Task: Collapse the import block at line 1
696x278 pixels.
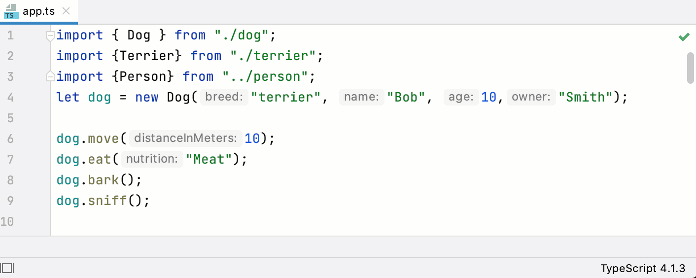Action: tap(49, 35)
